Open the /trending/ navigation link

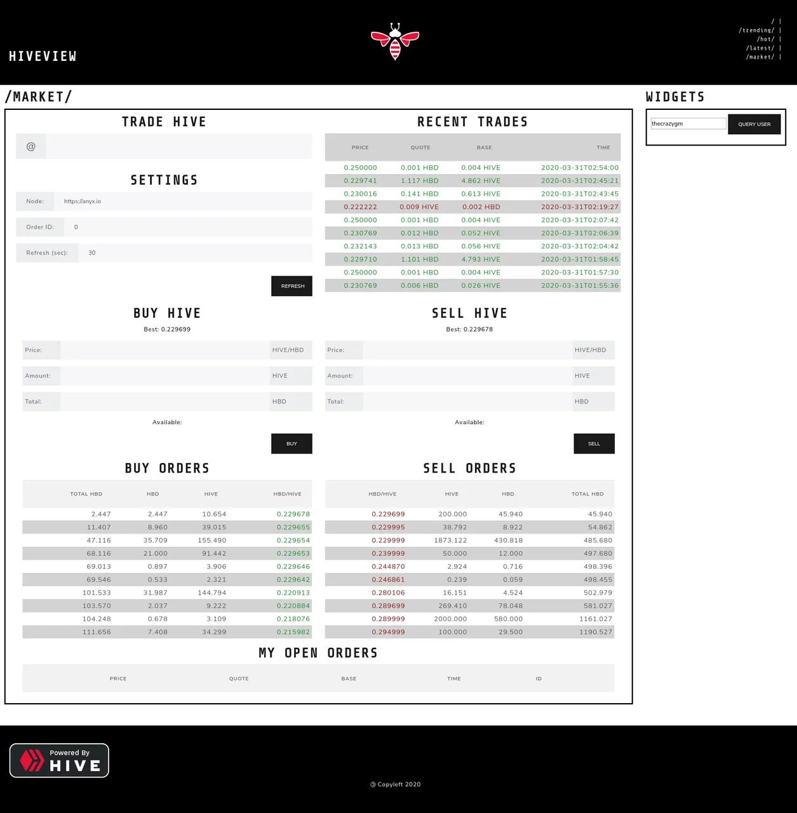(x=756, y=30)
